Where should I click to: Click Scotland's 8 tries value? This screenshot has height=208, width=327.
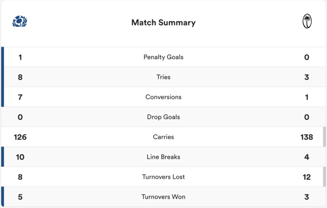pyautogui.click(x=20, y=77)
